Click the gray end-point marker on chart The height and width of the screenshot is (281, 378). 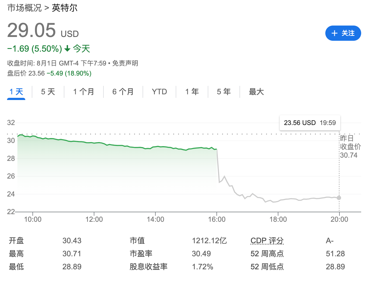click(x=339, y=198)
